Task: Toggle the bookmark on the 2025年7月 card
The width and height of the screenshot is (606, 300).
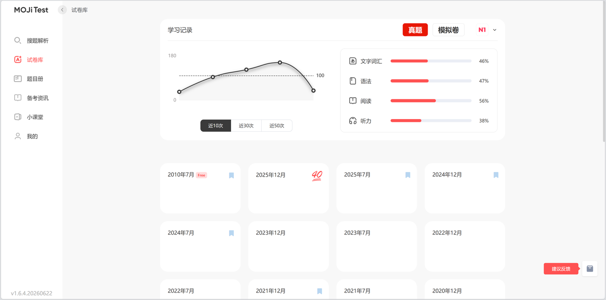Action: point(408,175)
